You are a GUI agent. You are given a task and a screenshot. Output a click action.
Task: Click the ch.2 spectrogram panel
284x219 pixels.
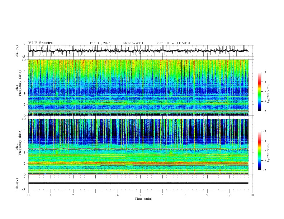coord(138,147)
